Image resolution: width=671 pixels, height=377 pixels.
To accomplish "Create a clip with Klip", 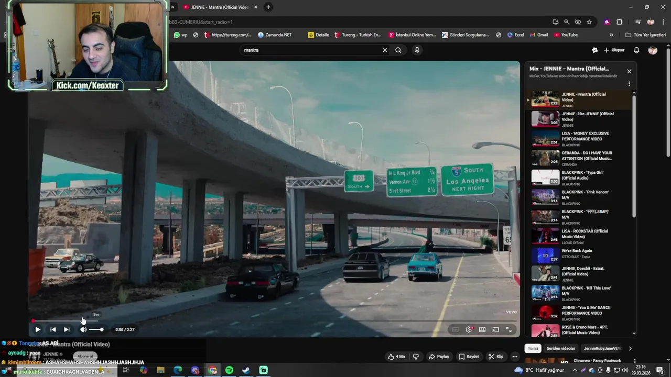I will [x=495, y=357].
